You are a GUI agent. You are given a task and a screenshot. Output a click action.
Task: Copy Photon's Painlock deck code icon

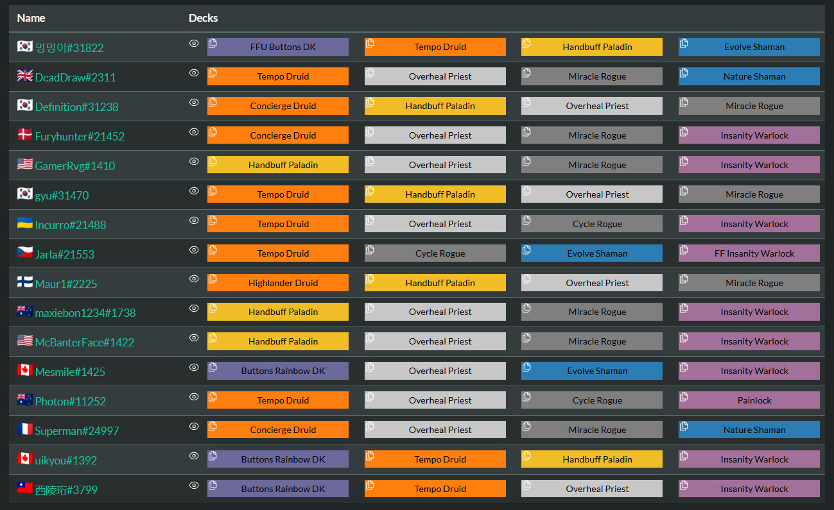click(x=684, y=396)
